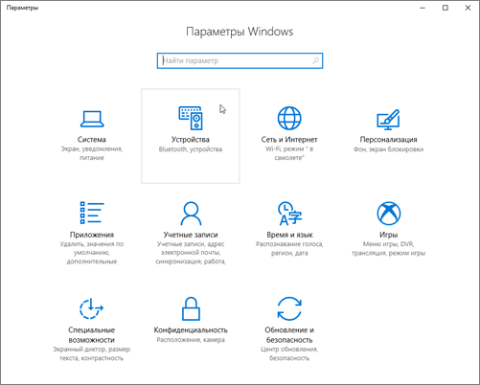Click the Меню игры, DVR, трансляция text
This screenshot has width=480, height=385.
388,248
